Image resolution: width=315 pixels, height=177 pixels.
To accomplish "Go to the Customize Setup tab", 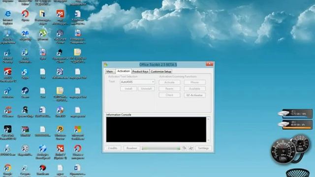I will pos(161,71).
